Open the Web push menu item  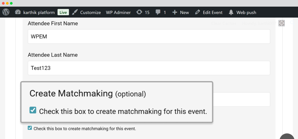click(x=246, y=13)
